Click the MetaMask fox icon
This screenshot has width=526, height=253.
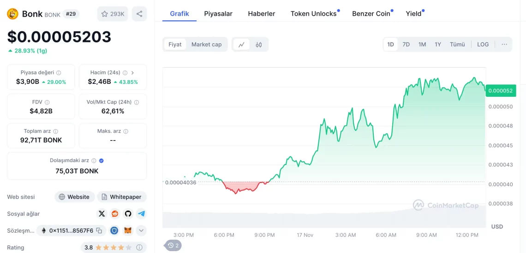tap(128, 230)
